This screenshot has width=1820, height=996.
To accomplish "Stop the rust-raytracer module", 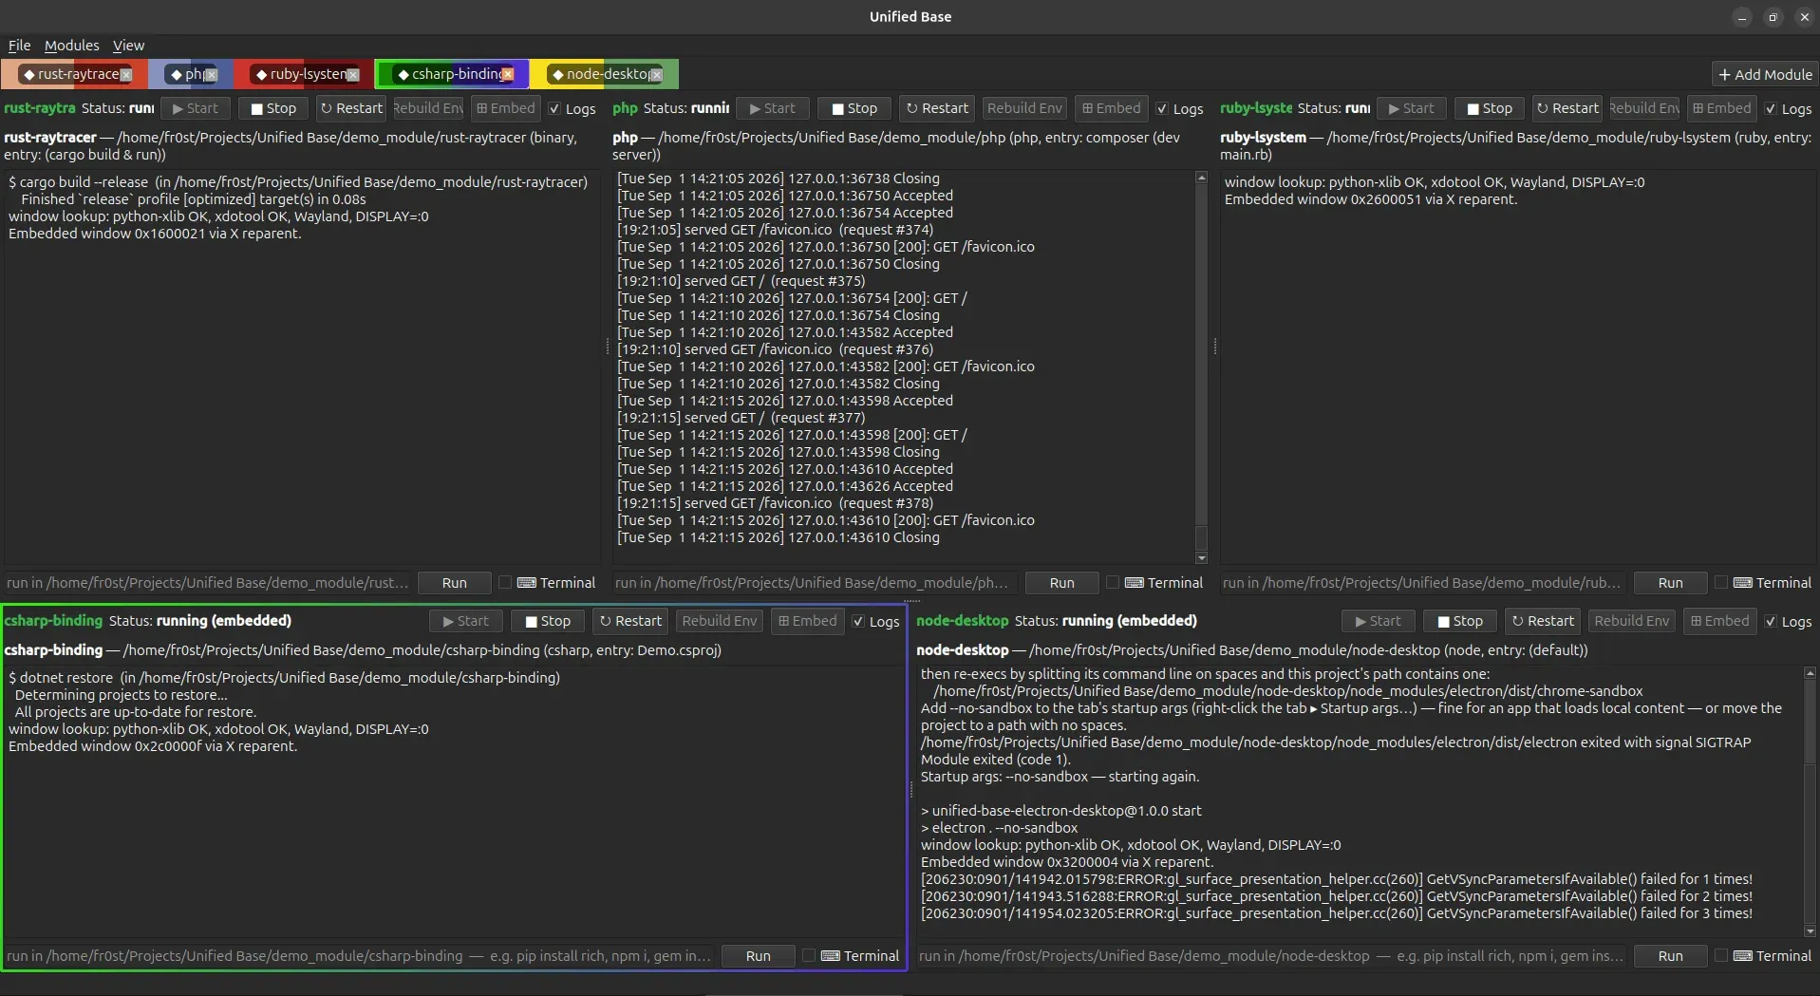I will 273,108.
